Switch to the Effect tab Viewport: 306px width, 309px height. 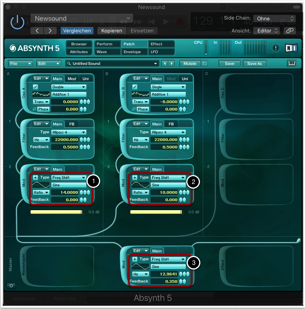[x=161, y=44]
